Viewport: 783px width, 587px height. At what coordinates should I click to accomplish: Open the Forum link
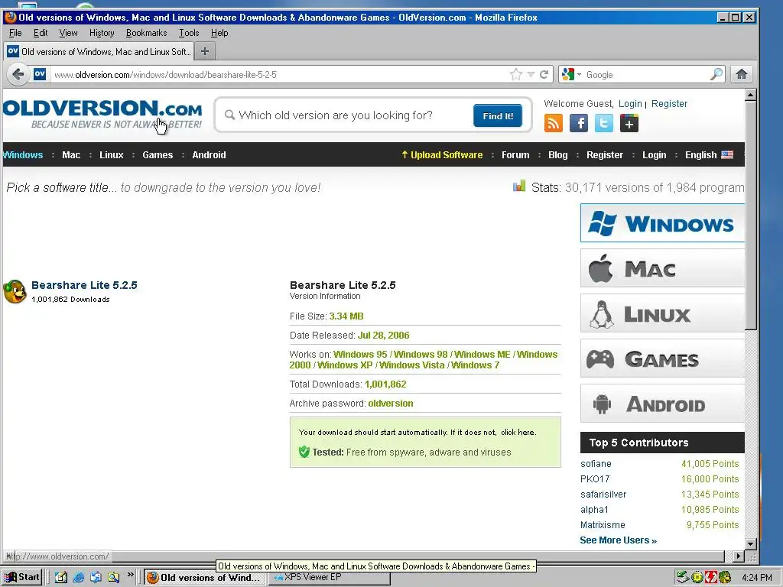tap(515, 154)
